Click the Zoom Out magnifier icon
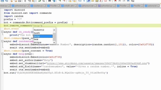161x90 pixels. 64,1
